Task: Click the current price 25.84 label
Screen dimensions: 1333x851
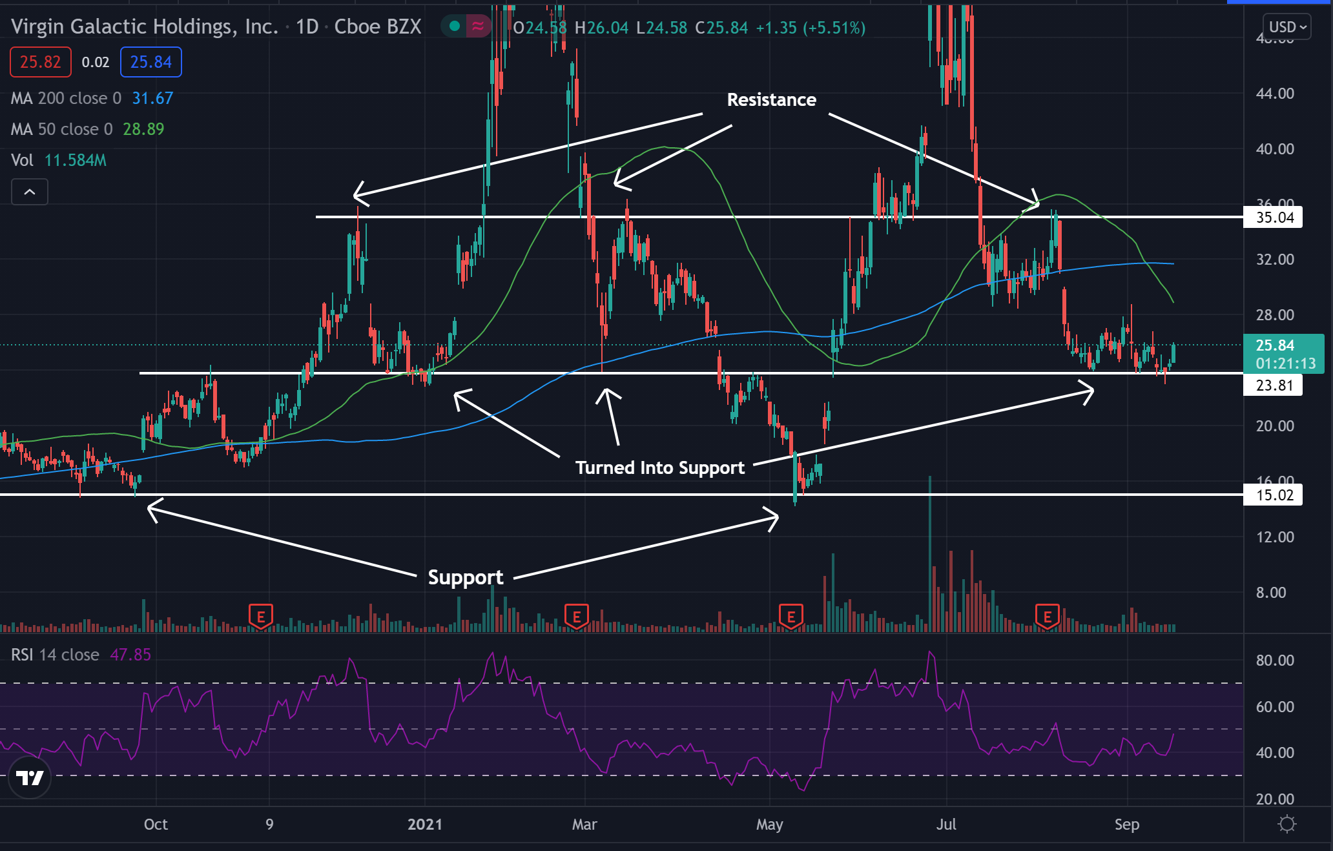Action: click(1284, 354)
